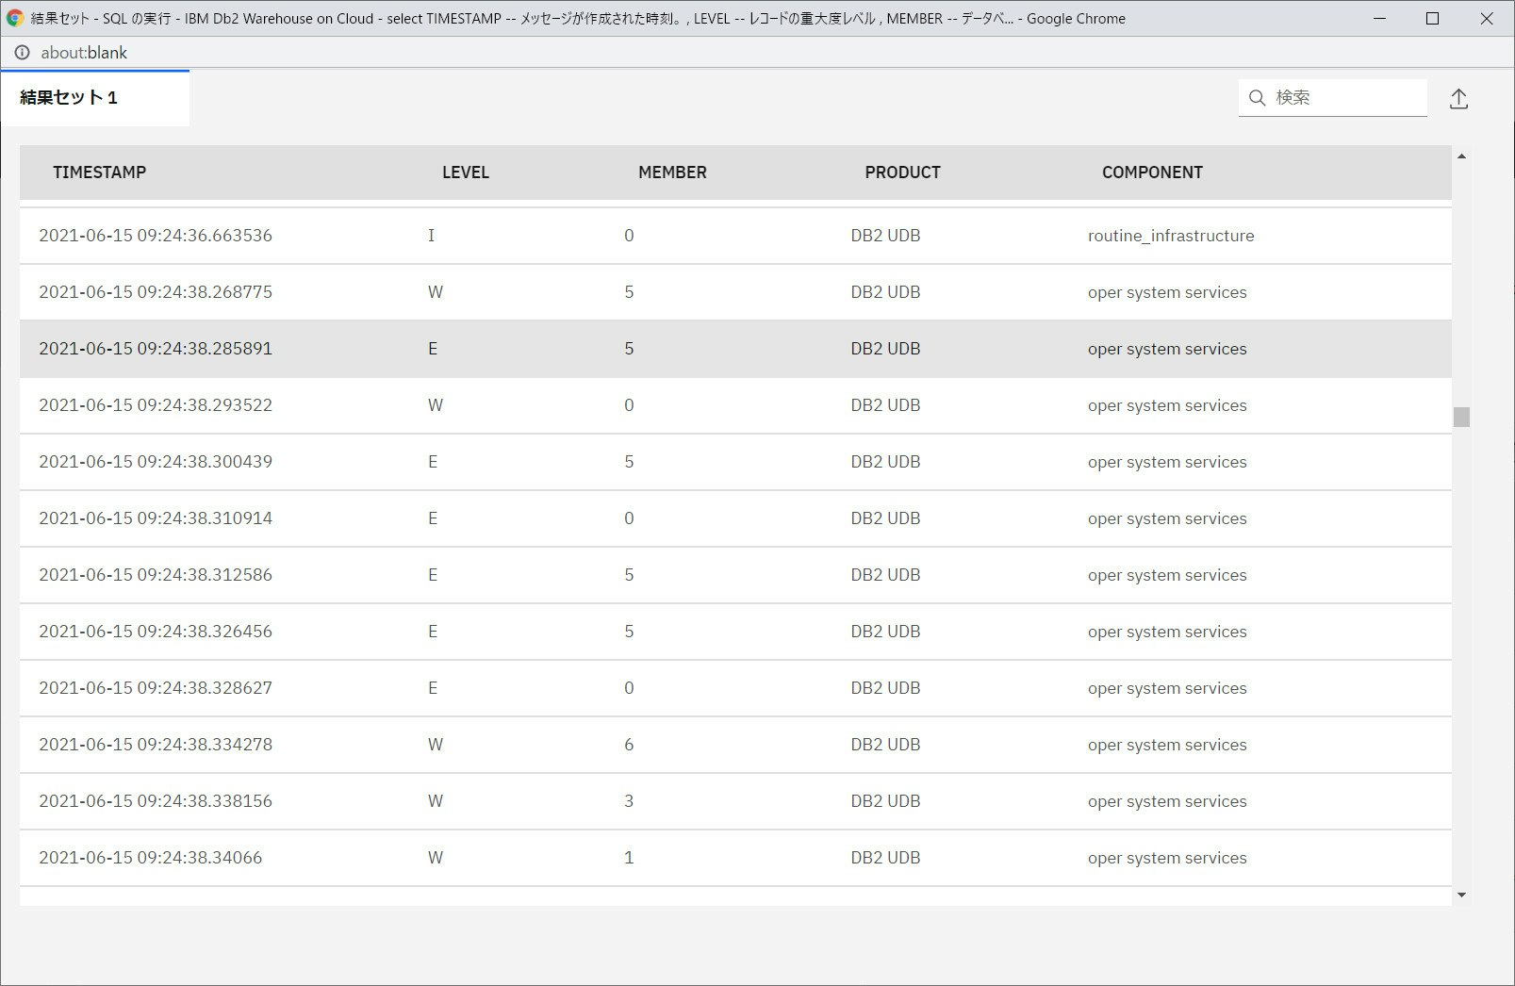Click member 5 in the 09:24:38.300439 row
Viewport: 1515px width, 986px height.
629,462
